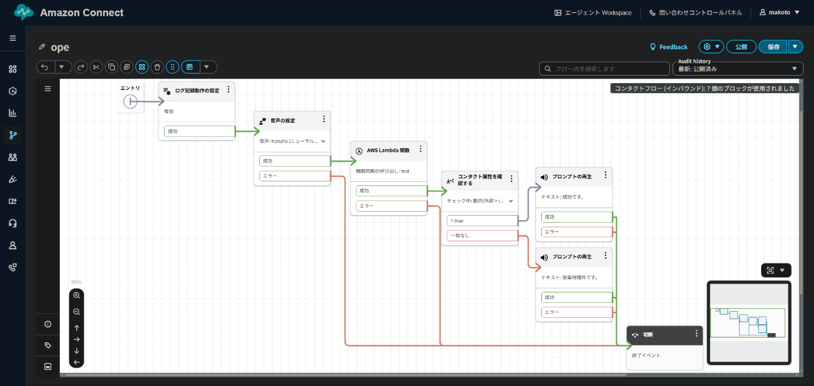
Task: Toggle the mini-map fit view icon
Action: (770, 270)
